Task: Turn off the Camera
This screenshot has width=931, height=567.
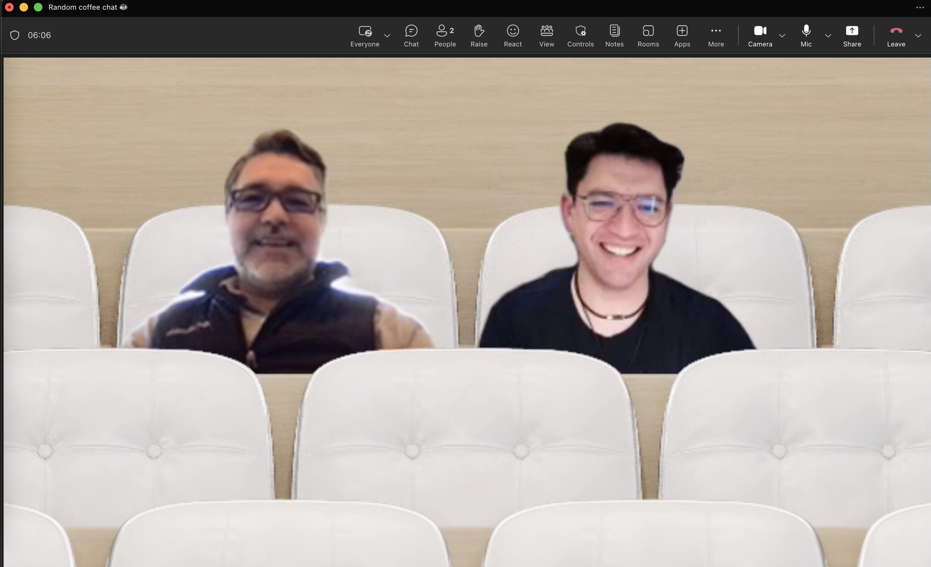Action: pyautogui.click(x=760, y=36)
